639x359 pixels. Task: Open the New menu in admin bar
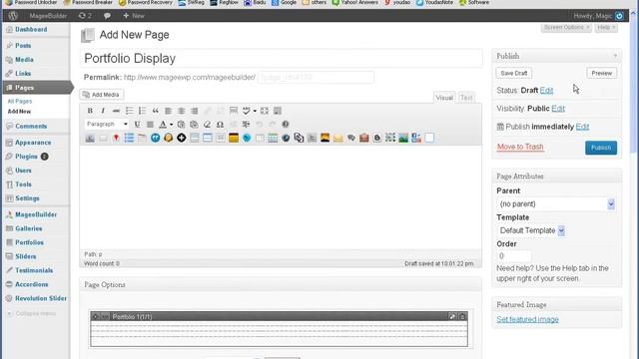134,16
